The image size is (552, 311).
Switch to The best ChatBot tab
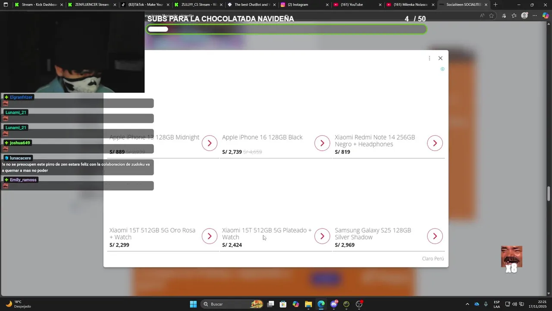point(251,5)
